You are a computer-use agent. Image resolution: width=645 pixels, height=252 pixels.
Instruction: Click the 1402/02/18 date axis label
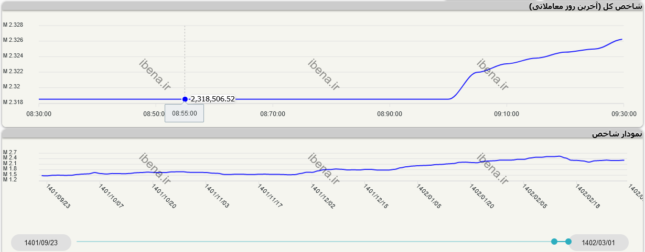588,196
